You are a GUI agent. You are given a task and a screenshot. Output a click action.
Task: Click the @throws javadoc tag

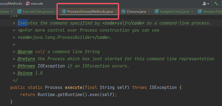click(x=26, y=66)
